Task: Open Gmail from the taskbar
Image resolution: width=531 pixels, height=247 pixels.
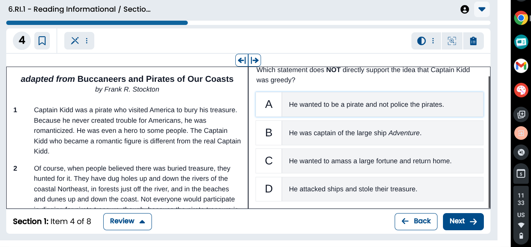Action: coord(521,66)
